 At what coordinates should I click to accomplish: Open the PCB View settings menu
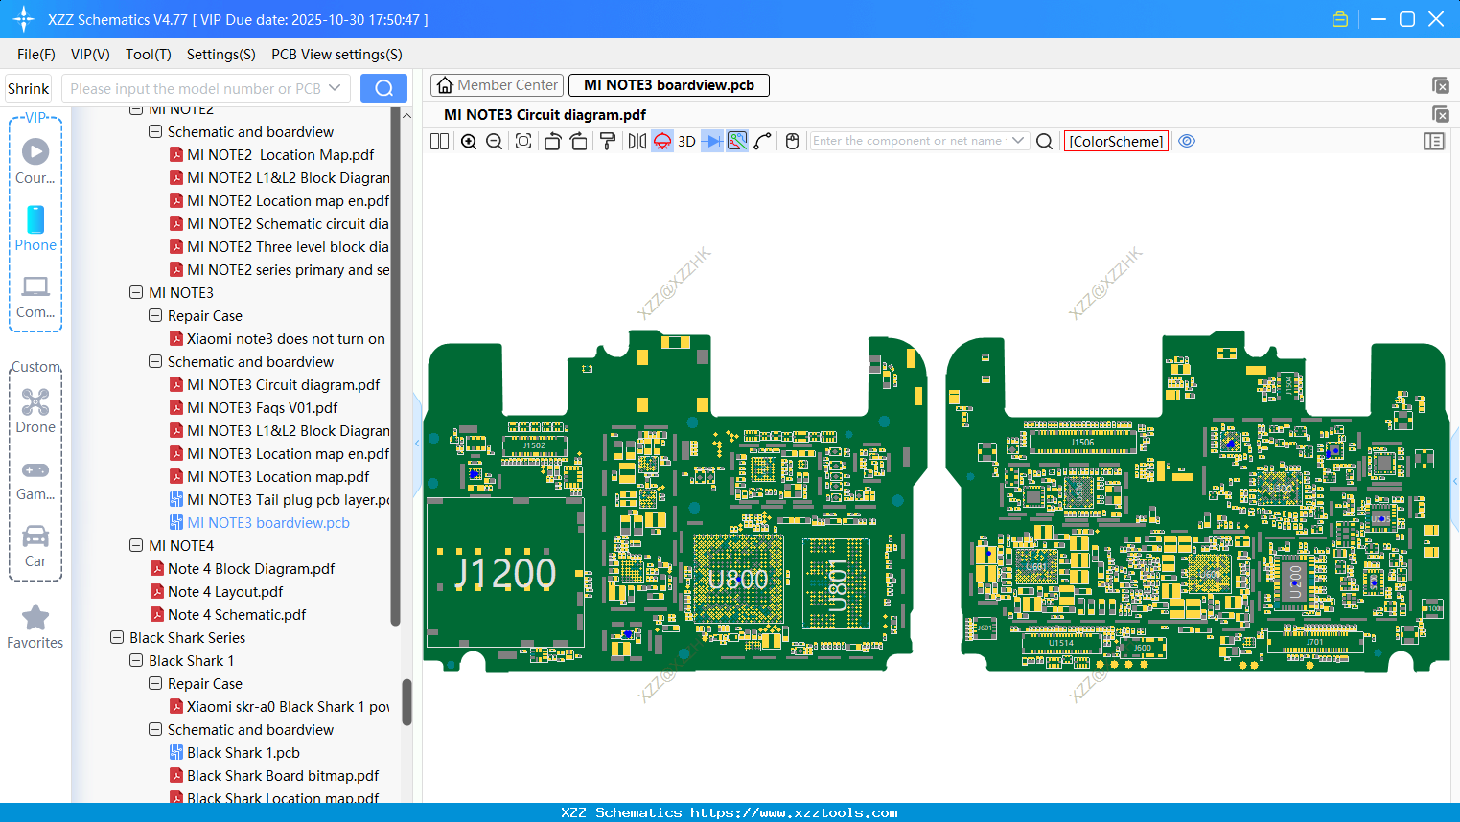click(336, 55)
